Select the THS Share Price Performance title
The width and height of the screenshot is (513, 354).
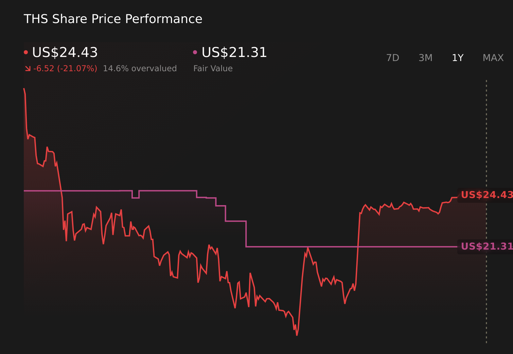113,19
